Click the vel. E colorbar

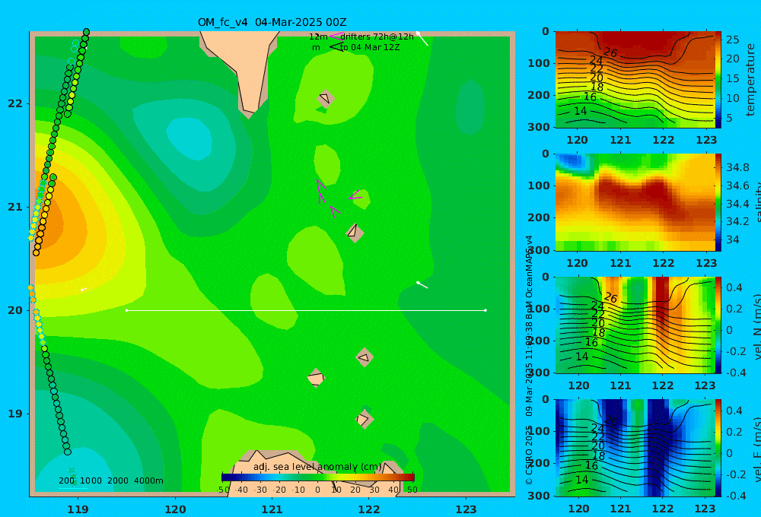pyautogui.click(x=718, y=448)
